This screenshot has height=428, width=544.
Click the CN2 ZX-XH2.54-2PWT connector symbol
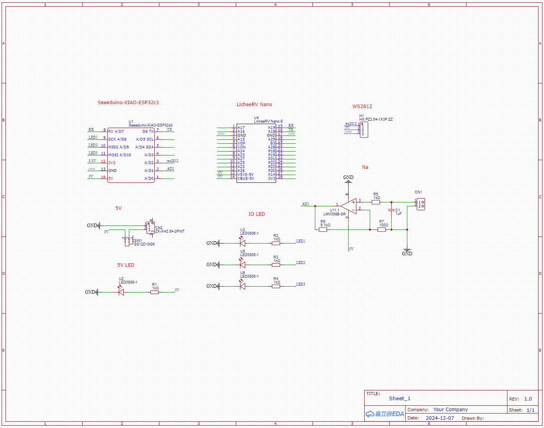coord(151,228)
